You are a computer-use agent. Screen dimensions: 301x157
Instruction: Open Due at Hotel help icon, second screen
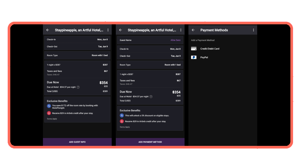(x=151, y=97)
